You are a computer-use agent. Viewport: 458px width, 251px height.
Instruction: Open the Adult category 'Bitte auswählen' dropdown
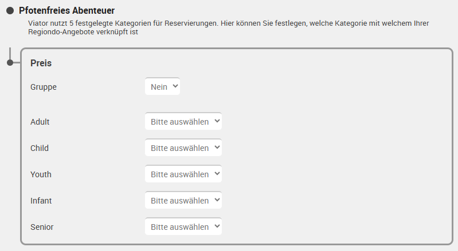click(183, 121)
